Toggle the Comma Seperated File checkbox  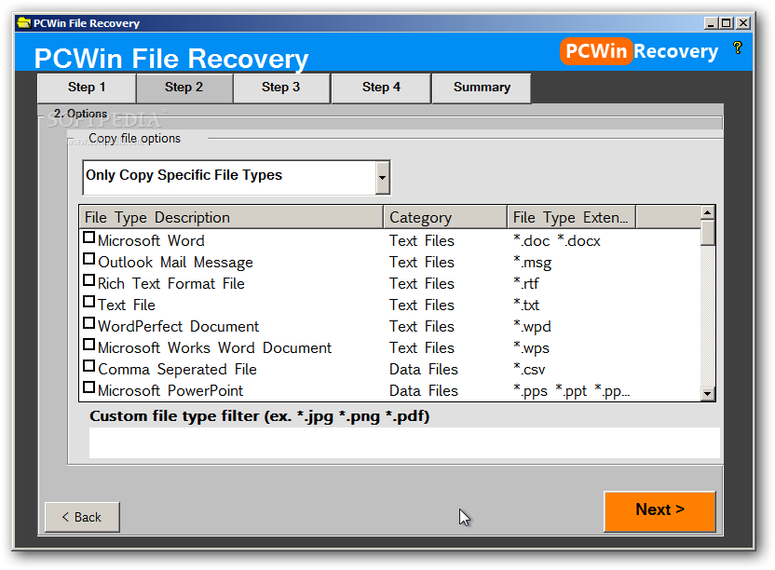[x=89, y=366]
